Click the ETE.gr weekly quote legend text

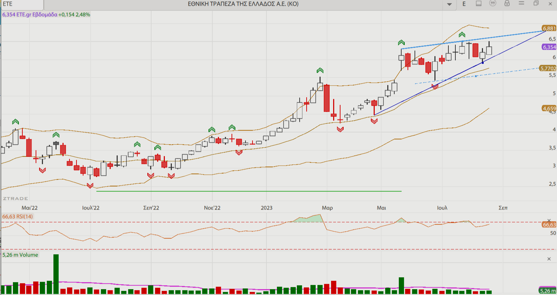[x=46, y=15]
